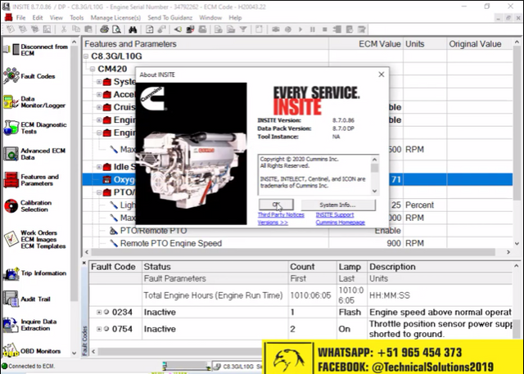This screenshot has height=374, width=524.
Task: Open the Tools menu
Action: coord(77,16)
